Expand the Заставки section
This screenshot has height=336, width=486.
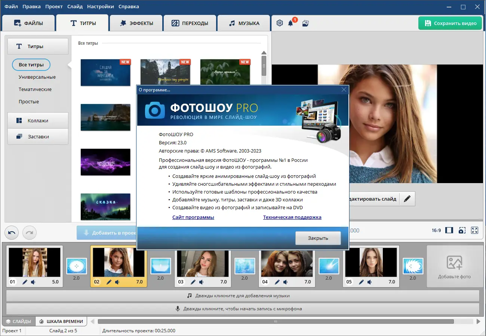(38, 136)
